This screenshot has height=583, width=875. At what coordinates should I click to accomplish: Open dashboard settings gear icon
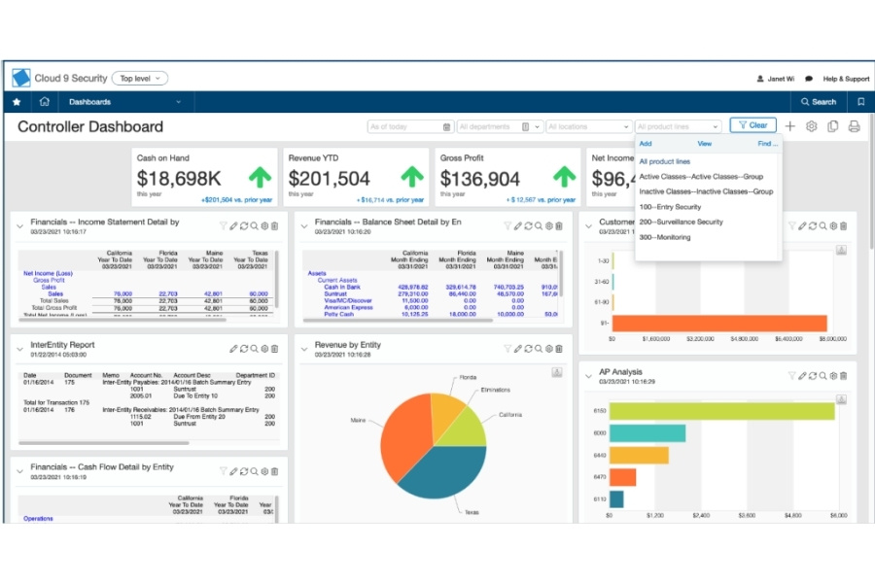coord(812,126)
